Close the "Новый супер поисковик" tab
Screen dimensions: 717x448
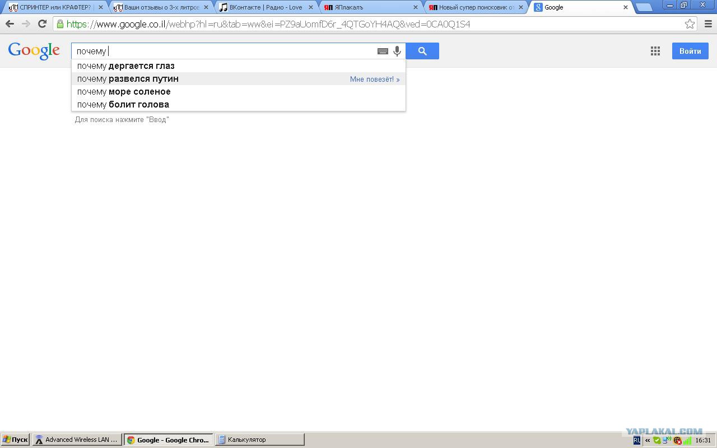pyautogui.click(x=521, y=7)
